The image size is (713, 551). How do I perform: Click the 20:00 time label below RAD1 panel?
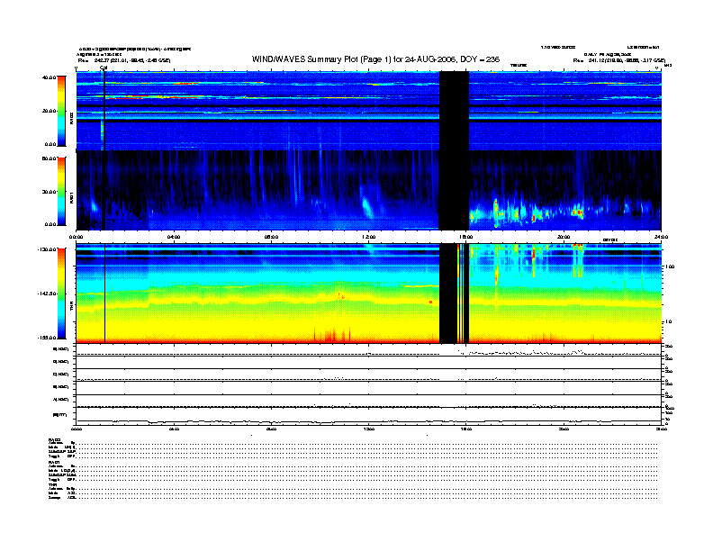pyautogui.click(x=564, y=237)
